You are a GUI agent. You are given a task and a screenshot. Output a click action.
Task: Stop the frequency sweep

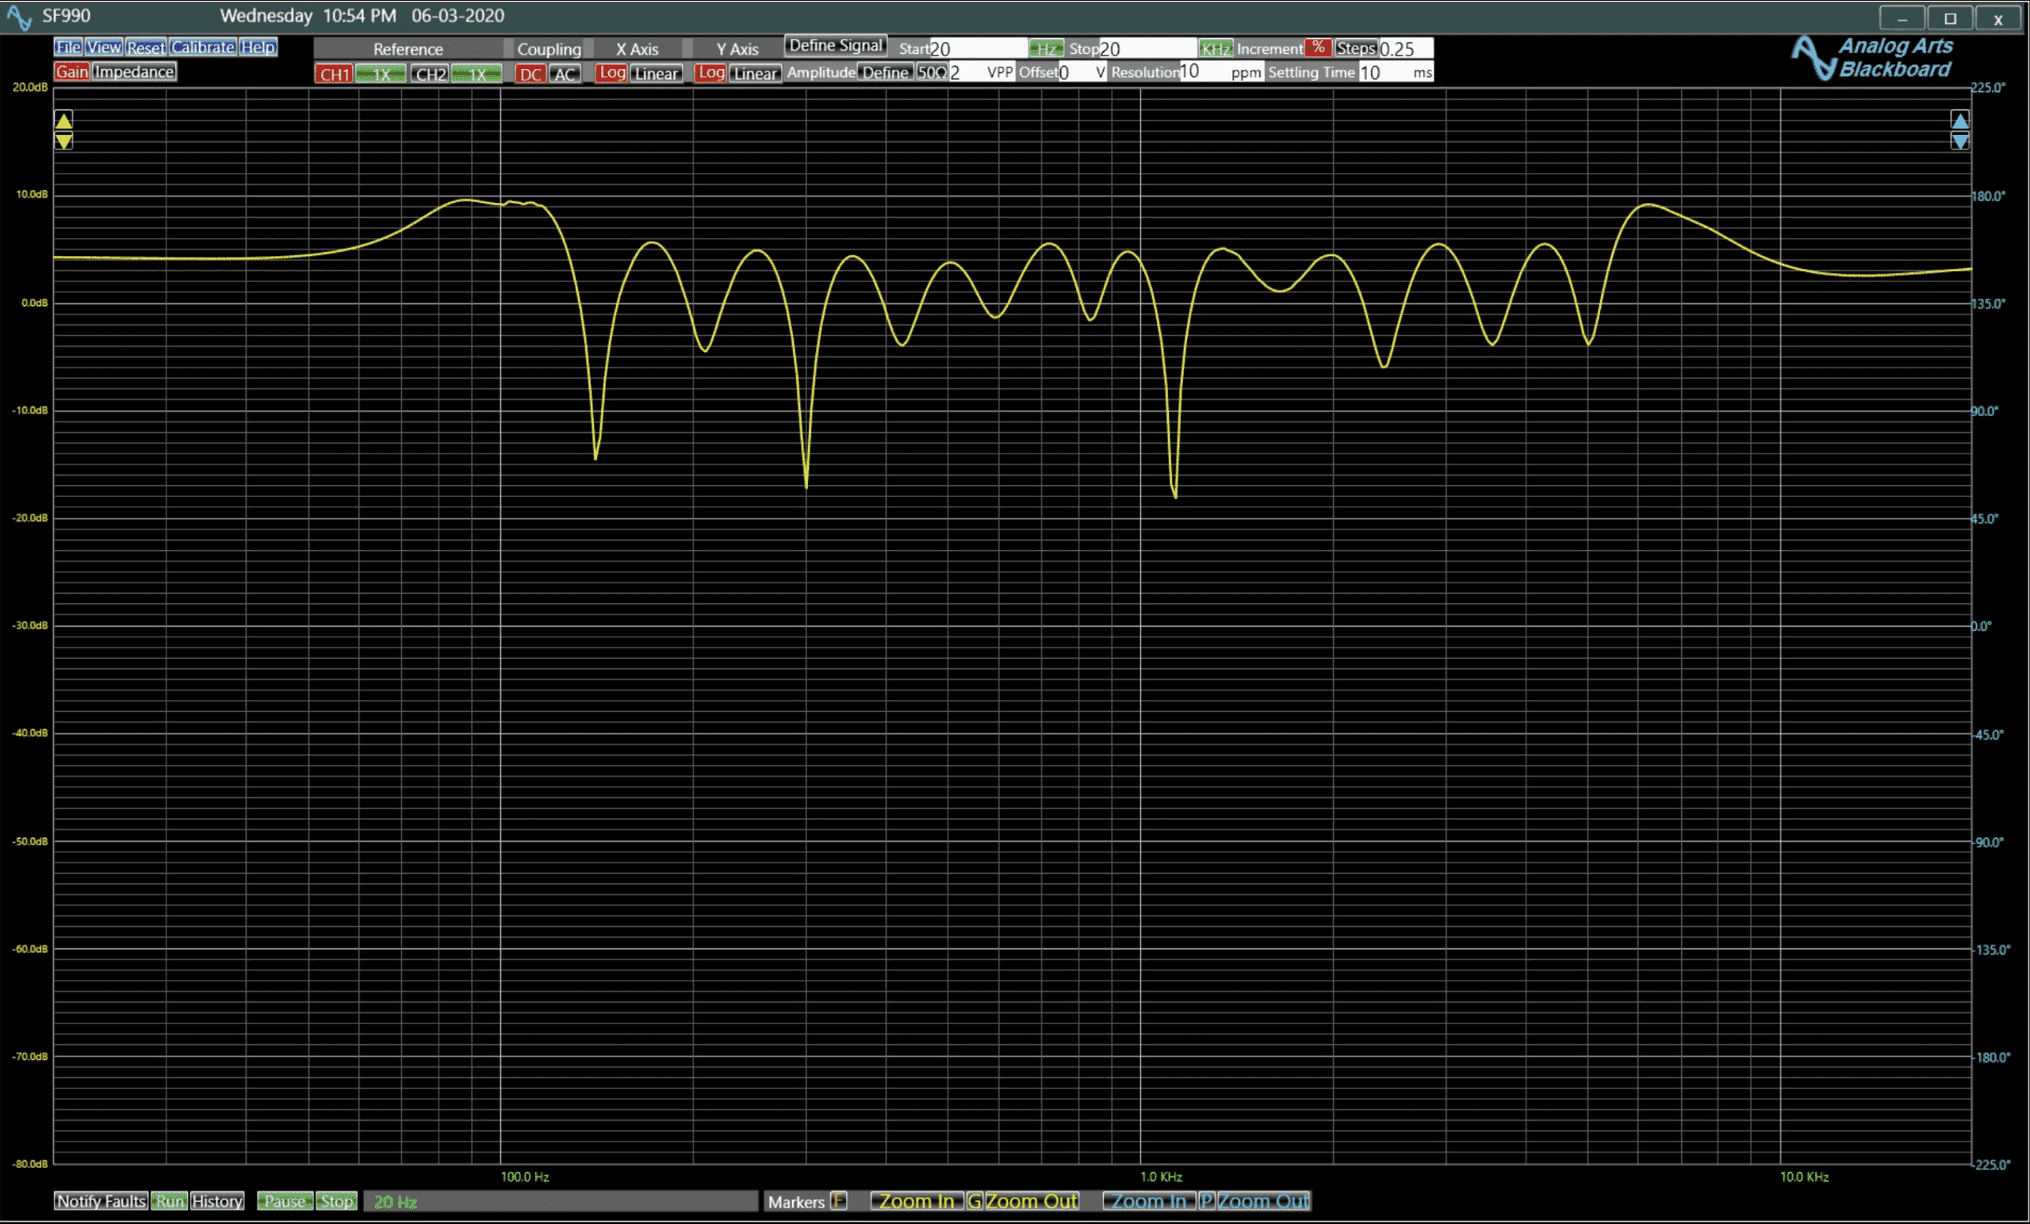(336, 1201)
